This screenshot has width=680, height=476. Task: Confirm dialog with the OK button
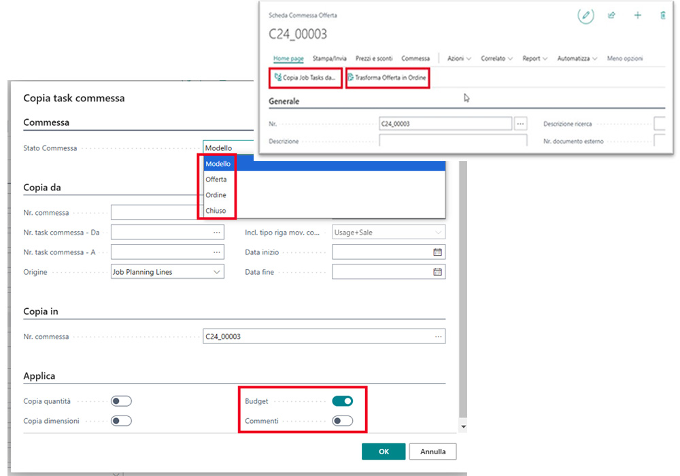(x=384, y=452)
